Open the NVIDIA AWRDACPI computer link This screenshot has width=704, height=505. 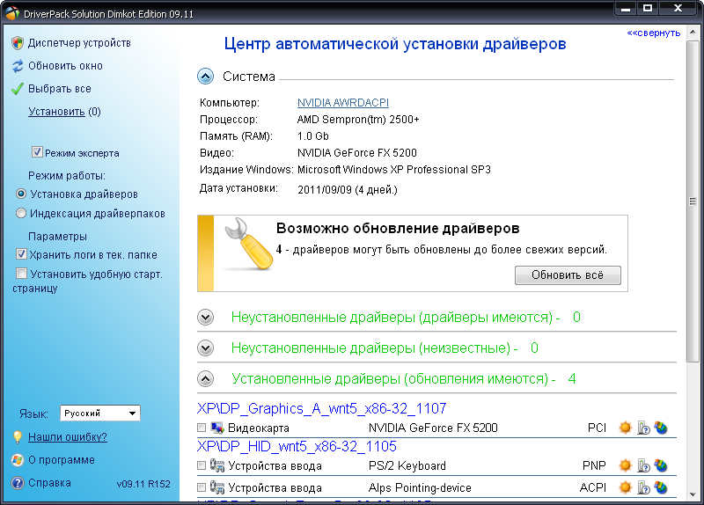click(x=343, y=102)
